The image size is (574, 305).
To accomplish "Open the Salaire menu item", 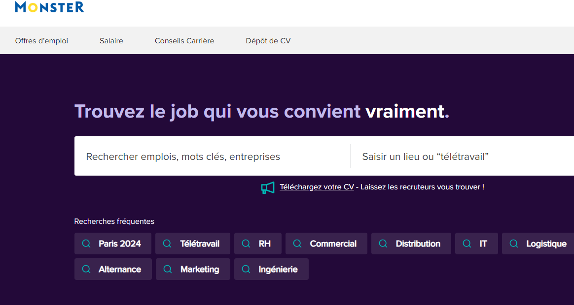I will click(111, 41).
